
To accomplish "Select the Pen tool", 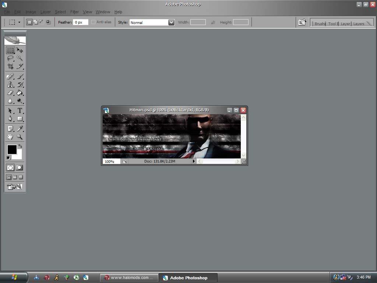I will (10, 119).
